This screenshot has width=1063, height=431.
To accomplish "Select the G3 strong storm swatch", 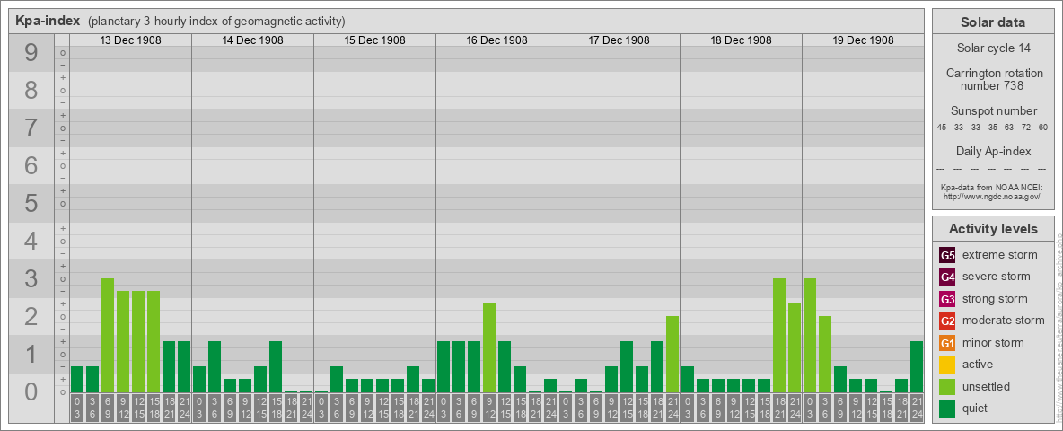I will point(947,299).
